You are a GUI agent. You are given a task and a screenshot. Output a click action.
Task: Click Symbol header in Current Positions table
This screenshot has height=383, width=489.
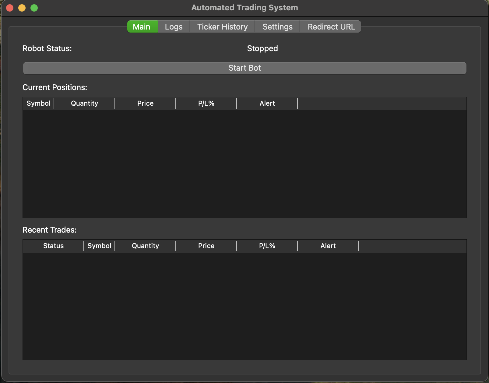tap(38, 104)
